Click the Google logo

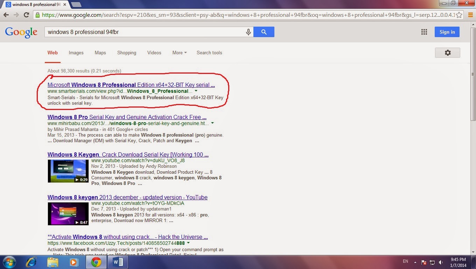click(x=21, y=32)
